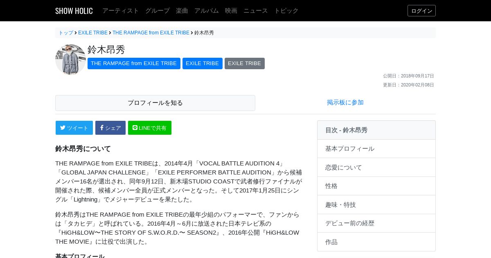Image resolution: width=491 pixels, height=258 pixels.
Task: Jump to デビュー前の経歴 in the table of contents
Action: [x=376, y=223]
